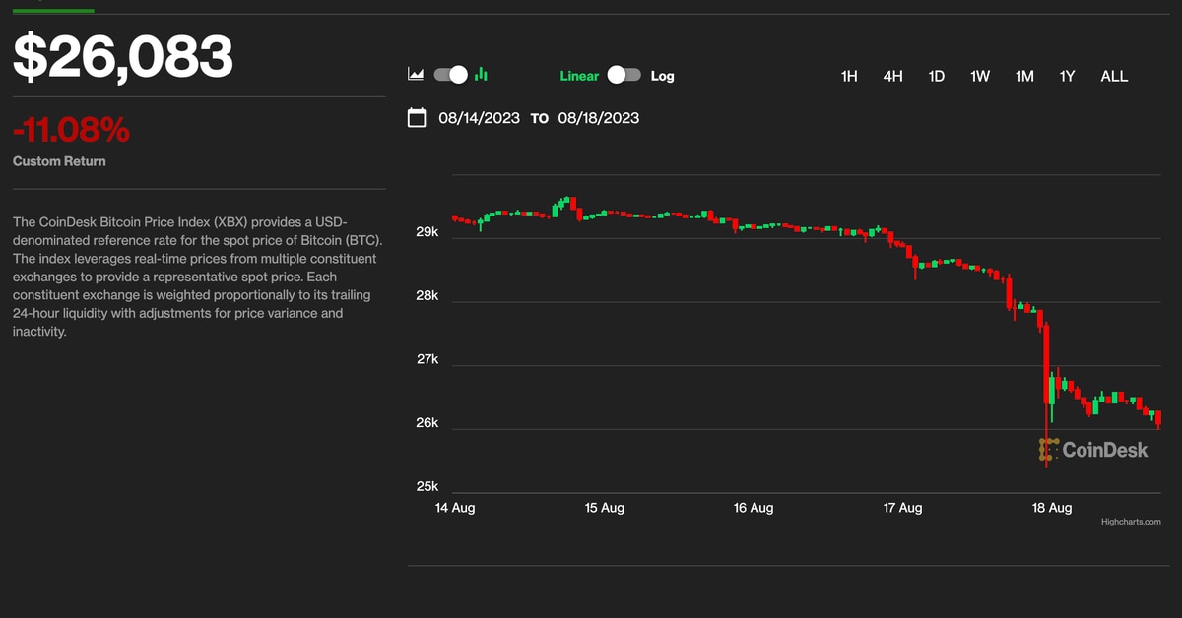1182x618 pixels.
Task: Click the 17 Aug x-axis label
Action: (x=902, y=508)
